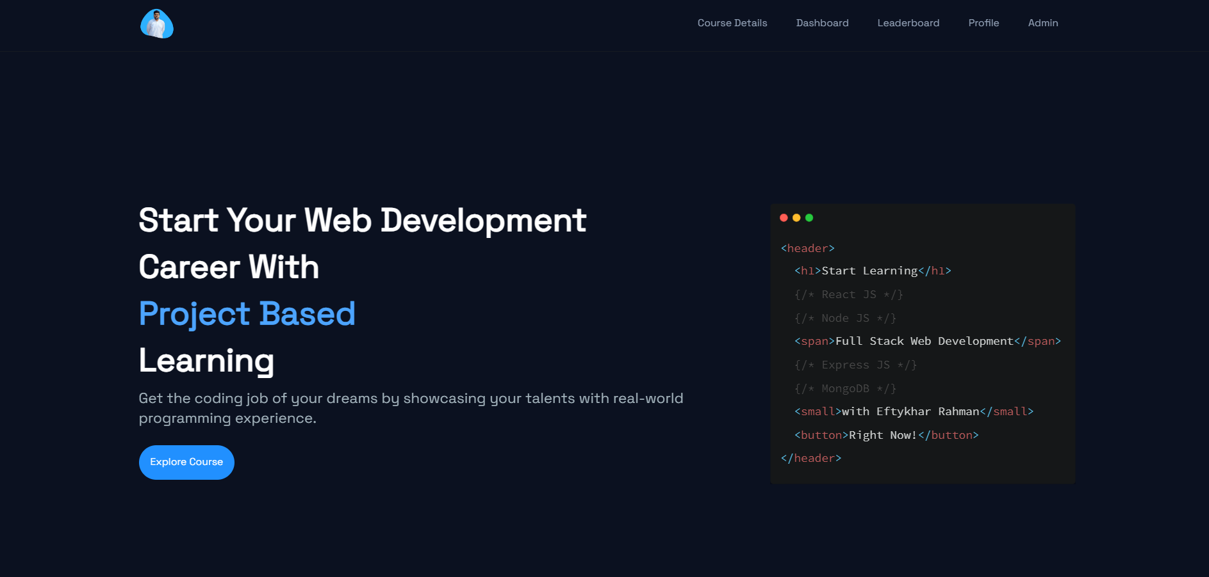Image resolution: width=1209 pixels, height=577 pixels.
Task: Select Admin in the navigation
Action: coord(1042,23)
